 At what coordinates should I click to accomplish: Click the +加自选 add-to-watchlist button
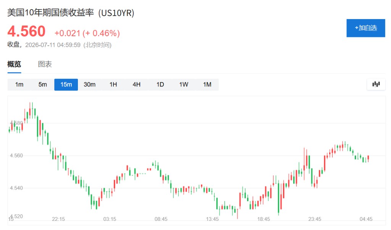click(366, 28)
